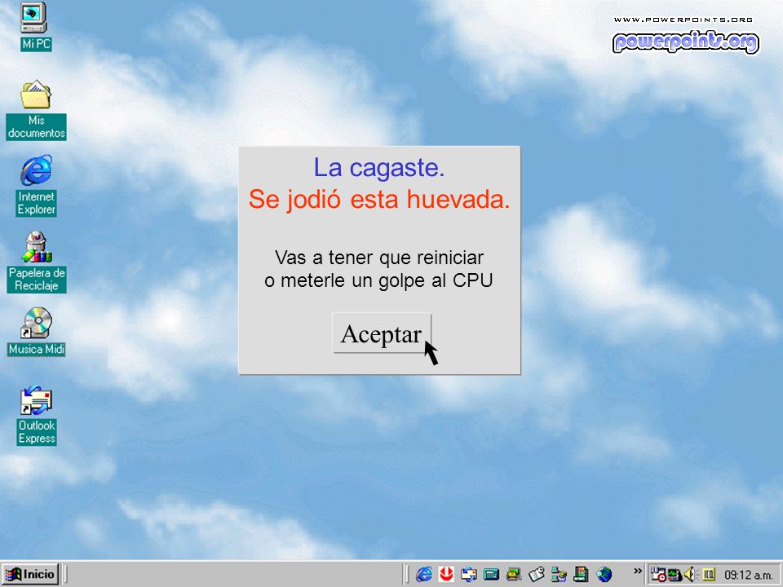
Task: Click the calculator quick launch icon
Action: click(491, 575)
